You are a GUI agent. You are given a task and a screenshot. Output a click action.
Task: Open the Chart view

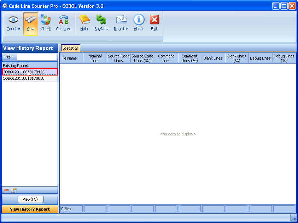(46, 23)
